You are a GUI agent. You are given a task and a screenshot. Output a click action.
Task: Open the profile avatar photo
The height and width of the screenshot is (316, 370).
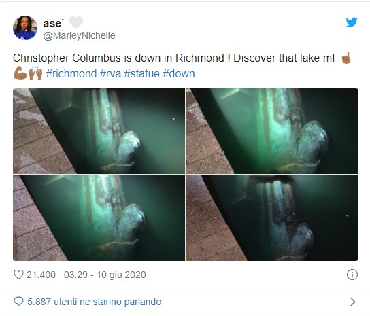[x=25, y=28]
